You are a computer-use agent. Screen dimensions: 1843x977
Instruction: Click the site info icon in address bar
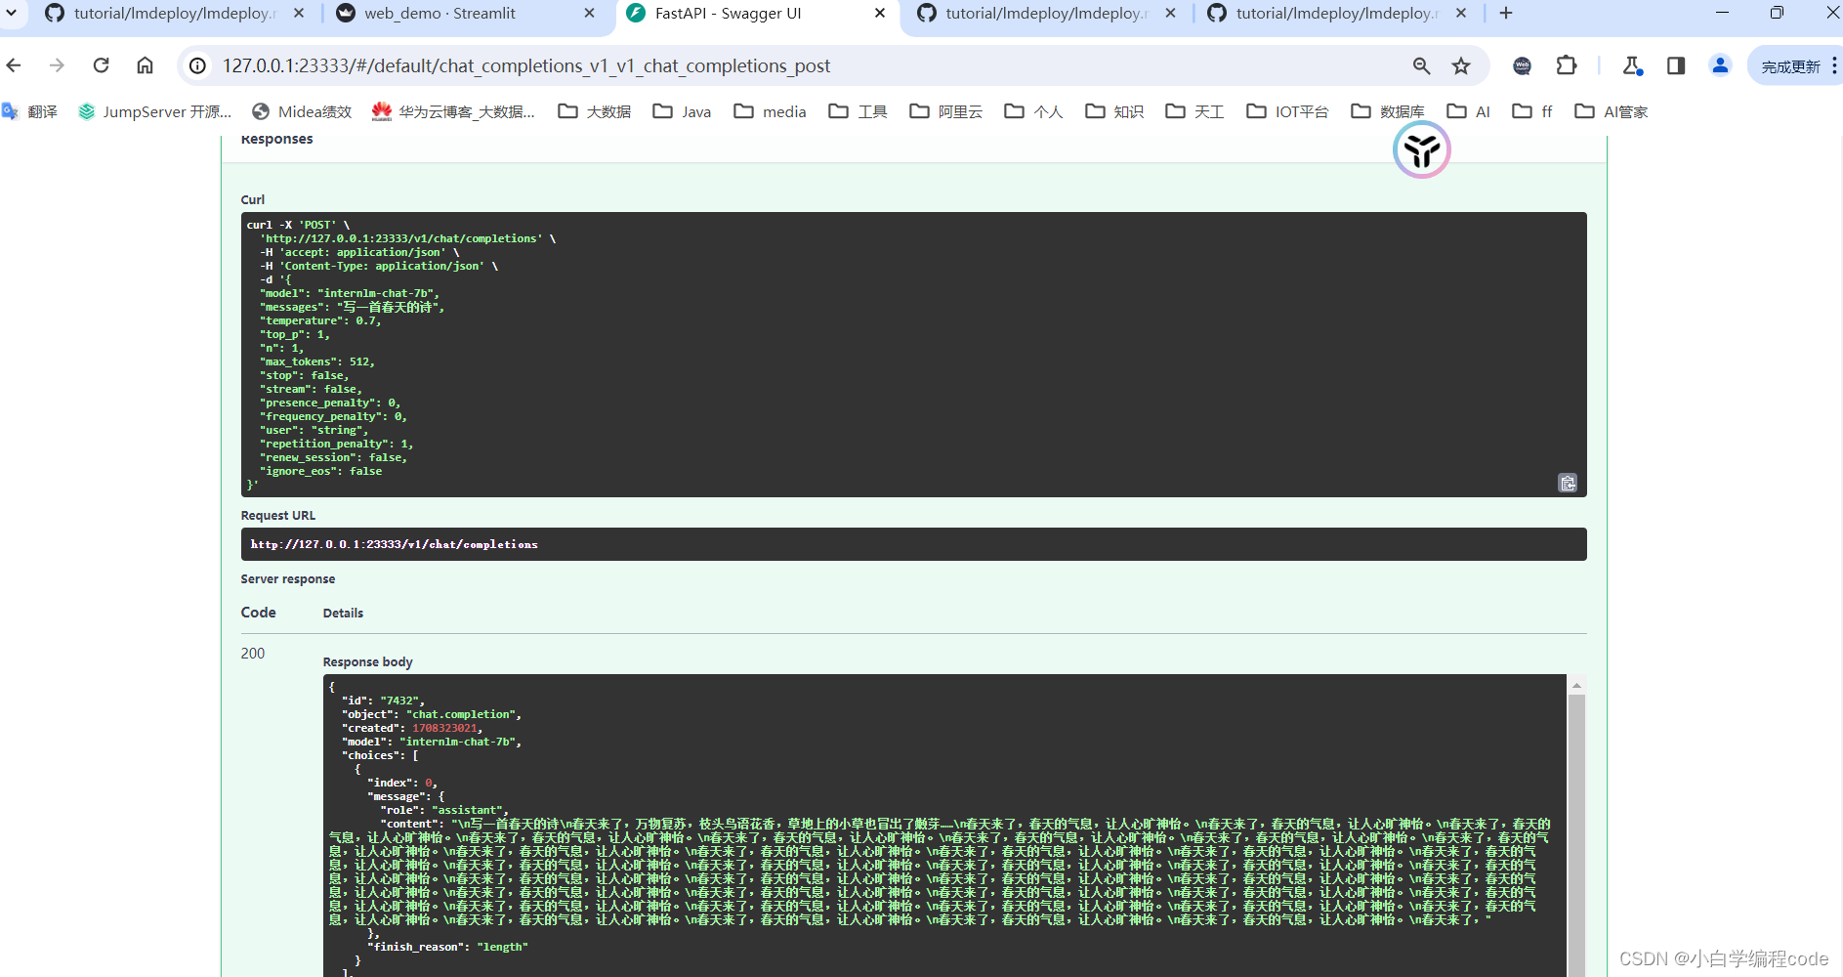click(x=197, y=65)
